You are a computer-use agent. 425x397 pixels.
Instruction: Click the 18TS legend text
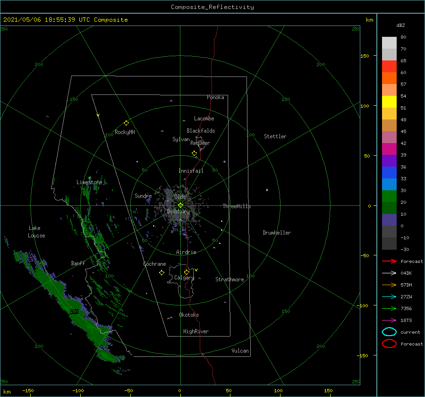[x=406, y=321]
